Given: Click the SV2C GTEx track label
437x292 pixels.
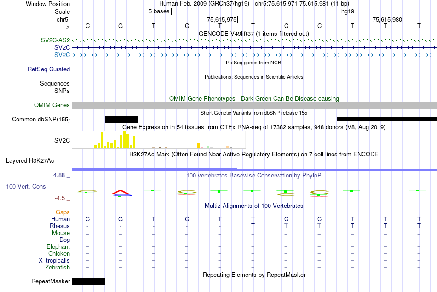Looking at the screenshot, I should point(62,140).
